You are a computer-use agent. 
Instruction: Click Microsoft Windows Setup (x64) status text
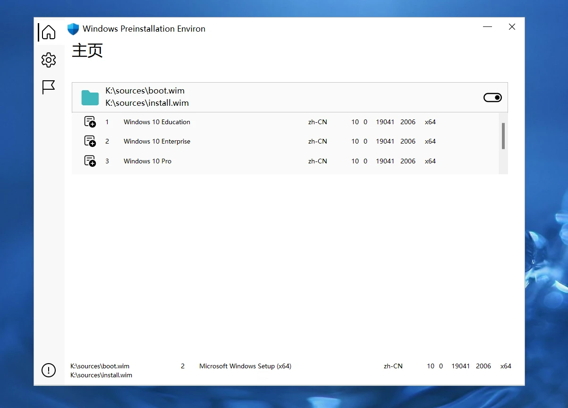pyautogui.click(x=245, y=366)
